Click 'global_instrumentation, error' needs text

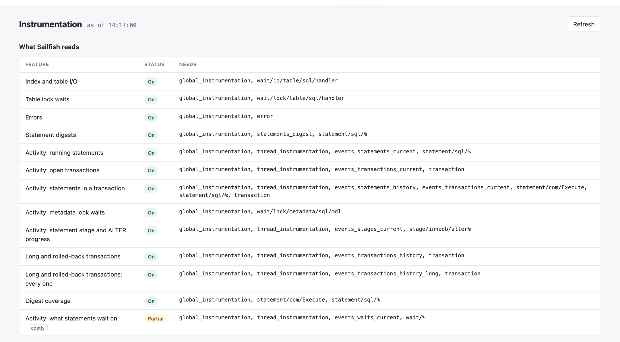[x=226, y=116]
